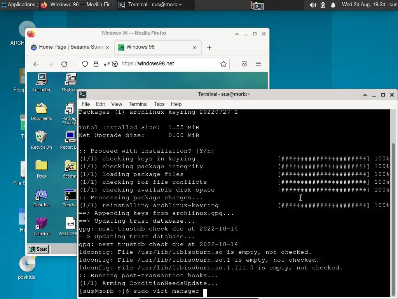Viewport: 398px width, 299px height.
Task: Open the notifications bell icon
Action: tap(333, 5)
